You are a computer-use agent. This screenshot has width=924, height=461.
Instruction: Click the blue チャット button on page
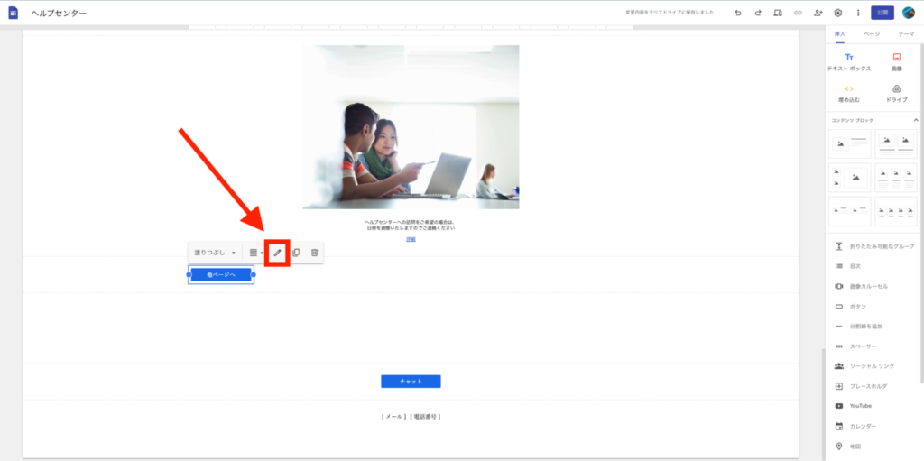[411, 382]
